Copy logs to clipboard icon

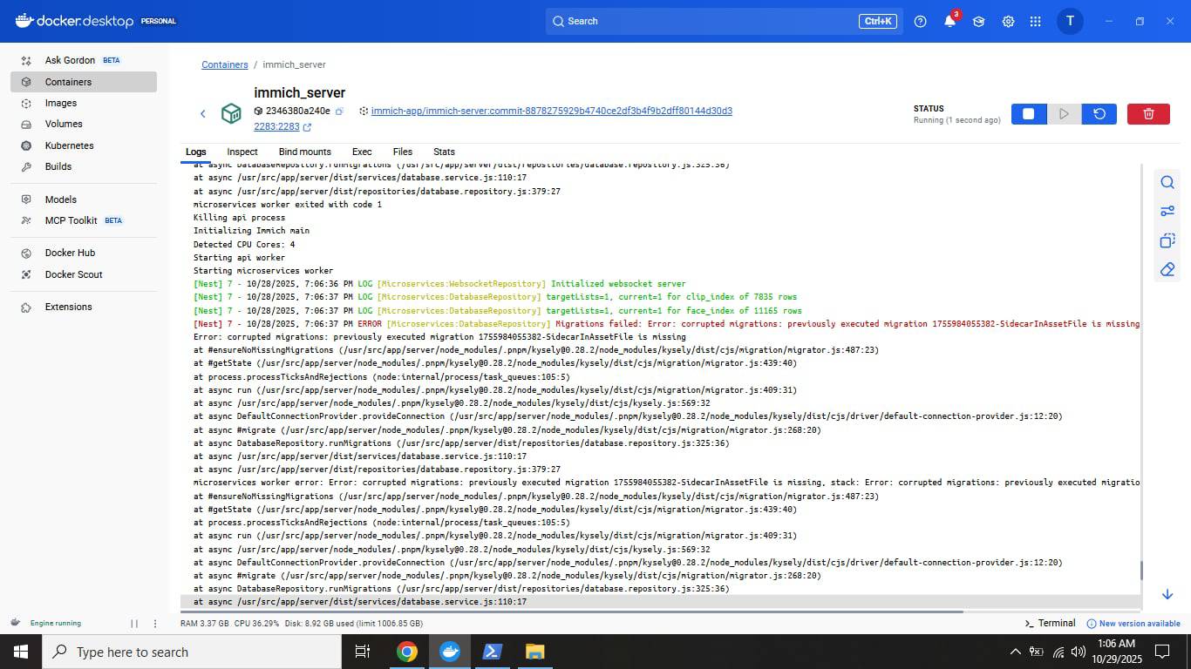pyautogui.click(x=1167, y=240)
